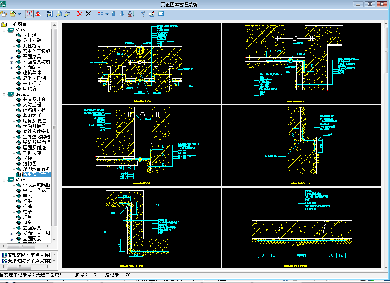Image resolution: width=390 pixels, height=283 pixels.
Task: Select 常用体育设施 tree item
Action: 36,51
